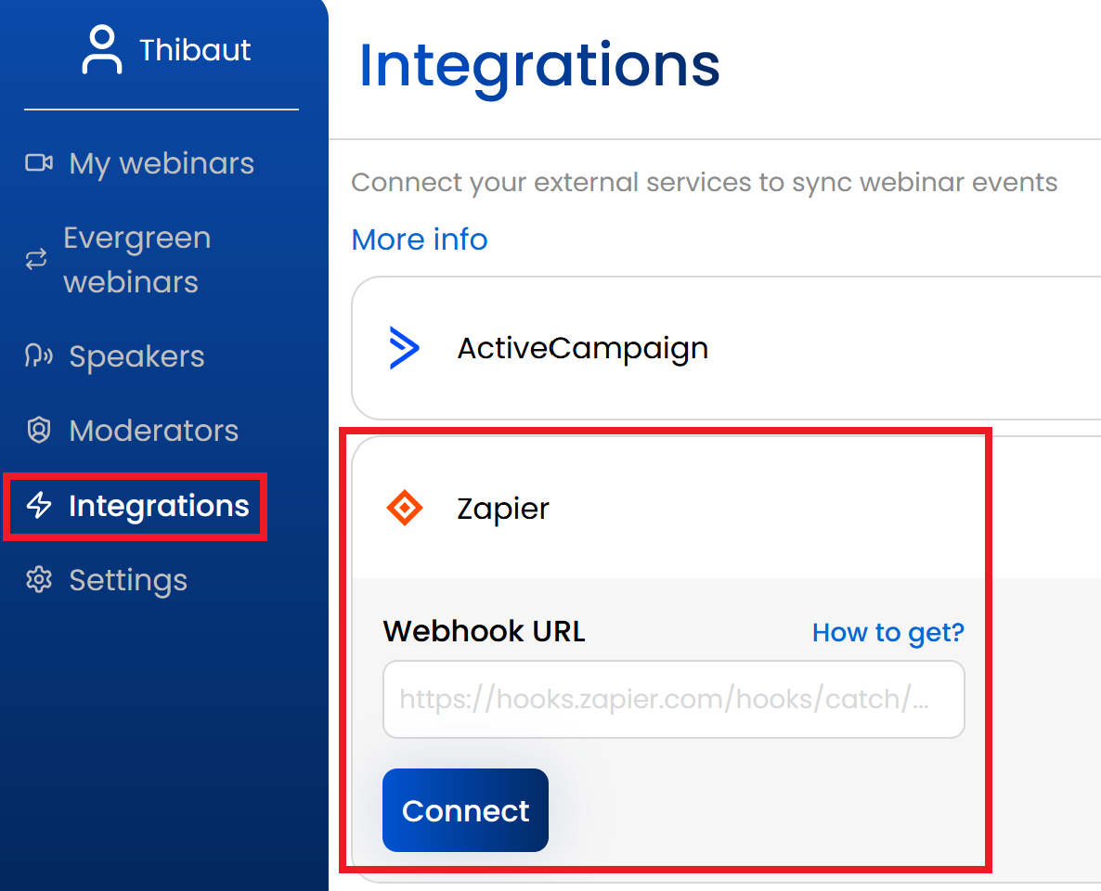This screenshot has height=891, width=1101.
Task: Click the Thibaut user profile icon
Action: 102,49
